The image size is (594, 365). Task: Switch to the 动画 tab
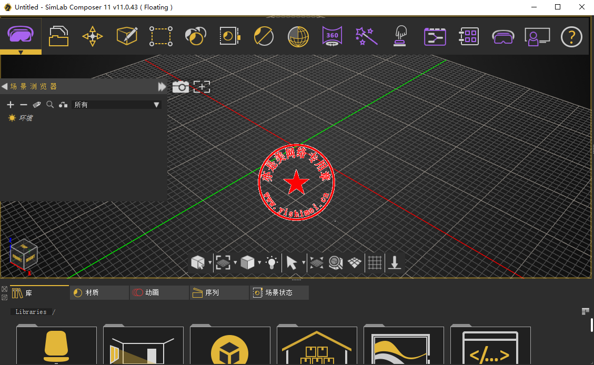[159, 292]
